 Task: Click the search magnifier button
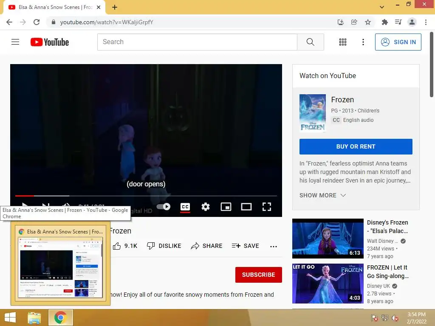(311, 42)
